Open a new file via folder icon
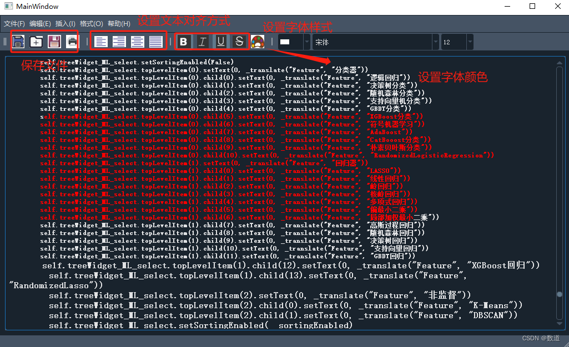Image resolution: width=569 pixels, height=347 pixels. pyautogui.click(x=35, y=42)
